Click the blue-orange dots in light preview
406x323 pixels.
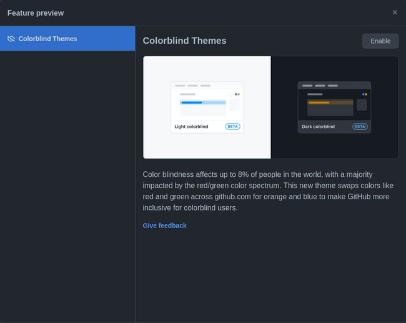click(237, 94)
